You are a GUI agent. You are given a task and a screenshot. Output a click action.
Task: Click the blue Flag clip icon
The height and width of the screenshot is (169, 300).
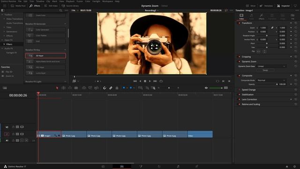tap(124, 88)
